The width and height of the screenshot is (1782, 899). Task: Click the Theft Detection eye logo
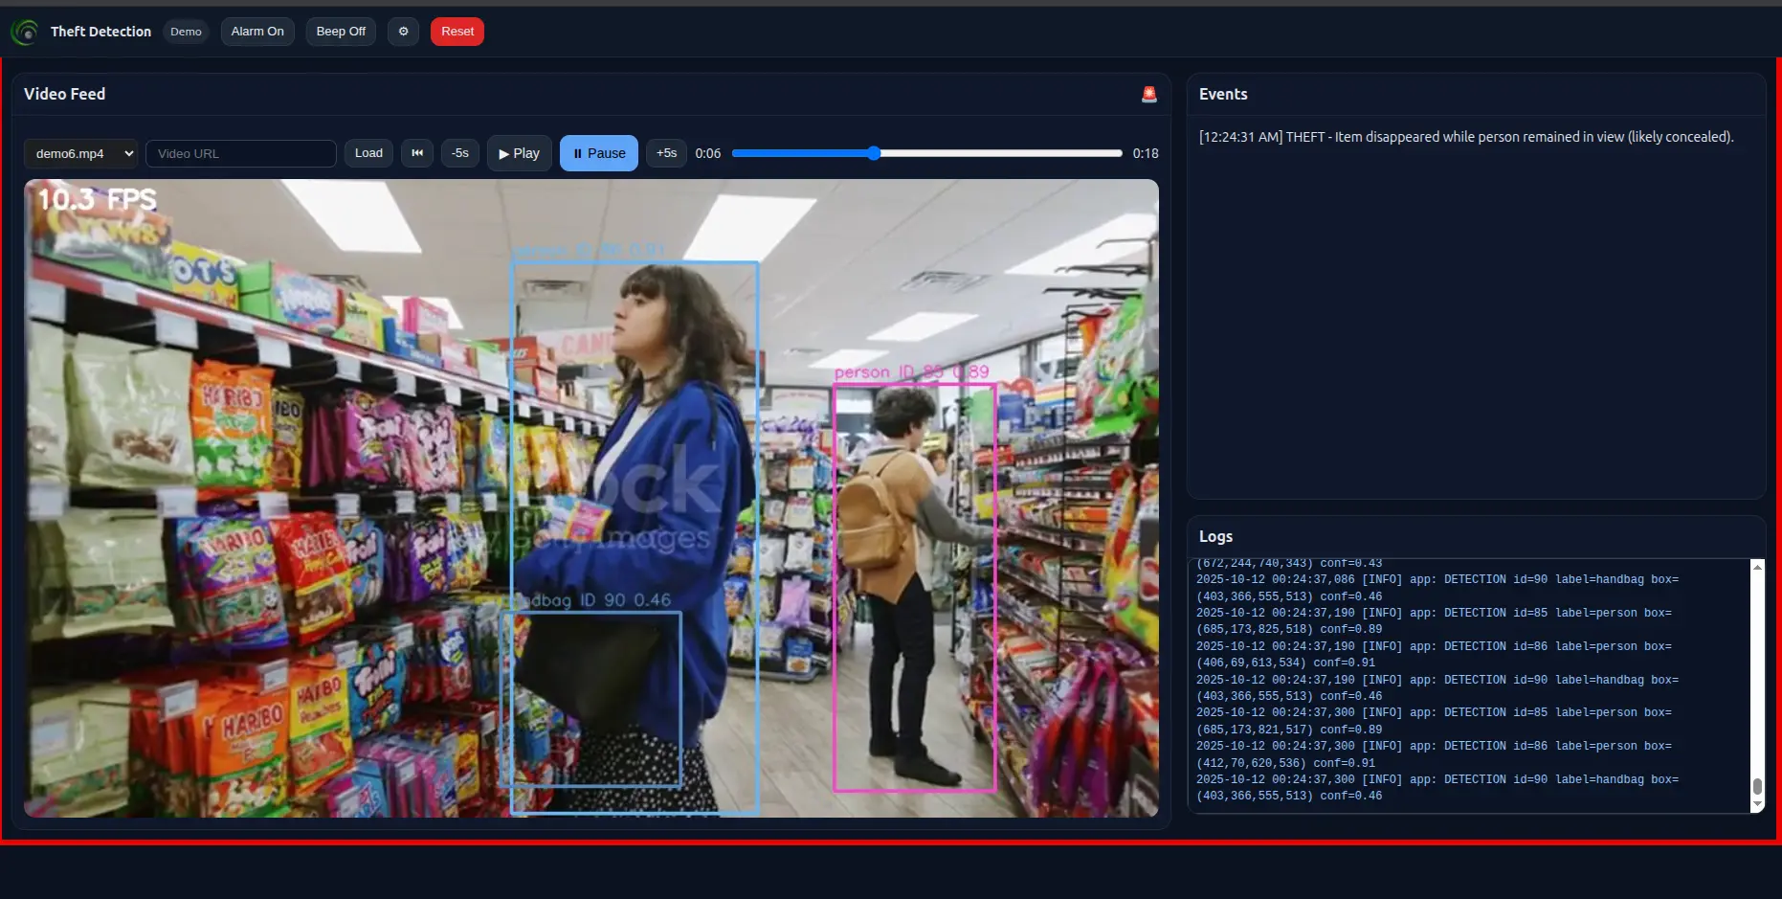pos(25,32)
